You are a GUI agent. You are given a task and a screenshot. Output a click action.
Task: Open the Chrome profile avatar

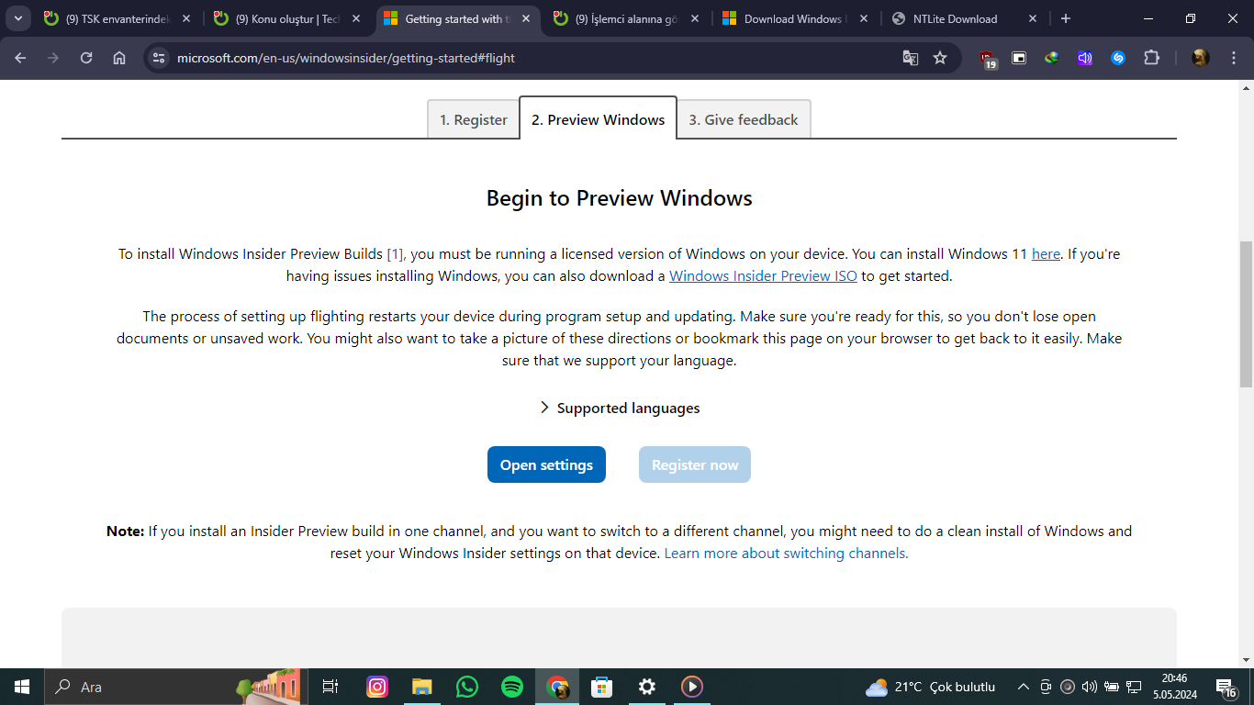point(1200,58)
